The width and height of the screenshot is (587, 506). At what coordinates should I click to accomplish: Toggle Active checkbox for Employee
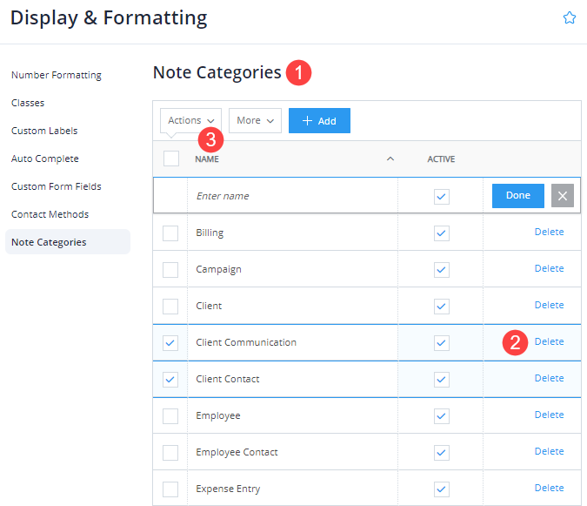coord(442,416)
